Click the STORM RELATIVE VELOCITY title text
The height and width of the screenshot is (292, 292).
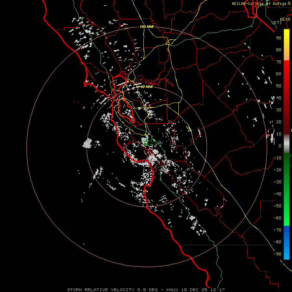101,290
